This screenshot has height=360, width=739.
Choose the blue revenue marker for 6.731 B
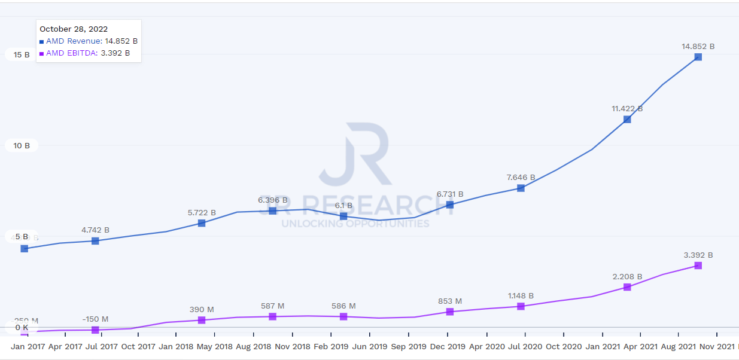450,205
